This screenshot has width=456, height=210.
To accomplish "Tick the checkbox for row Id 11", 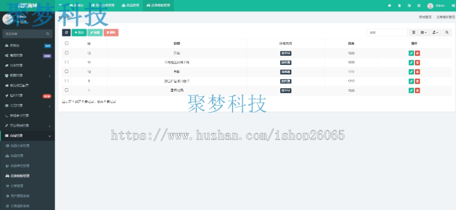I will pos(66,62).
